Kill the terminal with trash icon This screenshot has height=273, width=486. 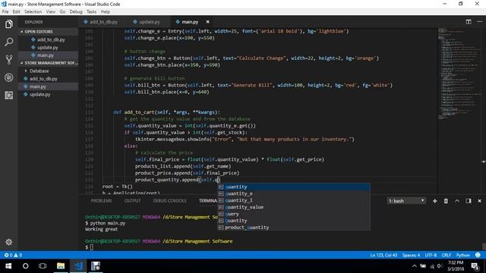[x=446, y=201]
